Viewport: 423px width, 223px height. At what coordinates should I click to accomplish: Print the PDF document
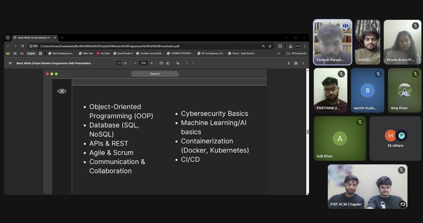point(296,63)
